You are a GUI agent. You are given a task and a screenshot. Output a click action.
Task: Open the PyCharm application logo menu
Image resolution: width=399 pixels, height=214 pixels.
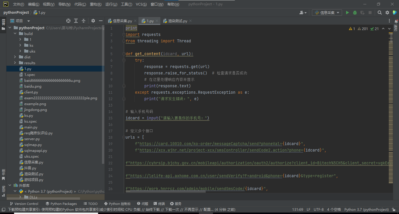[6, 4]
